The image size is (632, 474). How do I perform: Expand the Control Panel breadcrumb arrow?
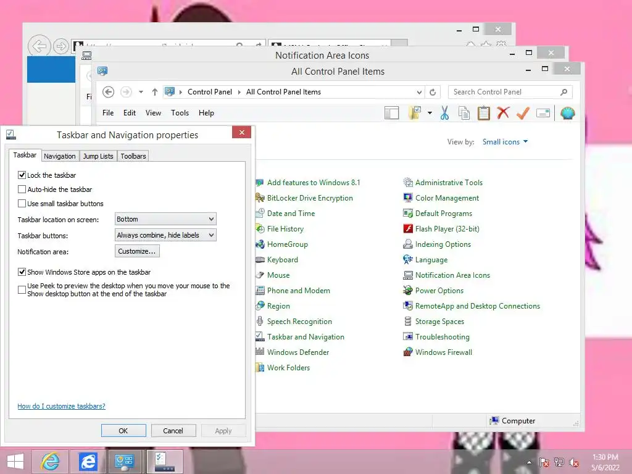pyautogui.click(x=239, y=92)
